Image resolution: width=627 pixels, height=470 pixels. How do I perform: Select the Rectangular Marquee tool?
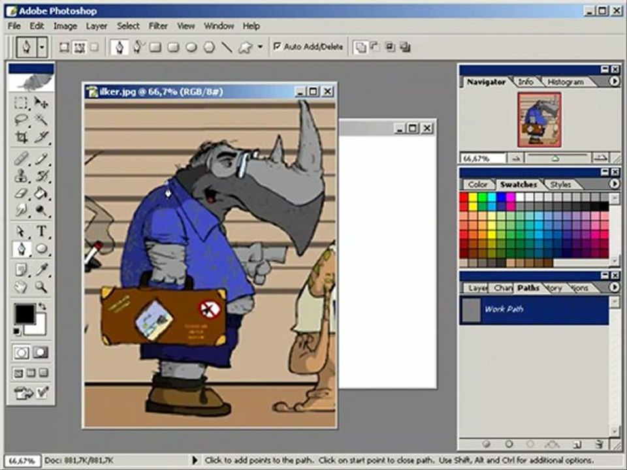[20, 102]
